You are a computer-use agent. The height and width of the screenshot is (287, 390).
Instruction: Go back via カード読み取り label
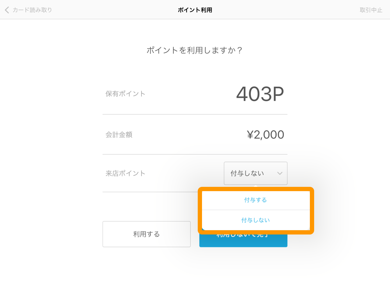point(32,10)
